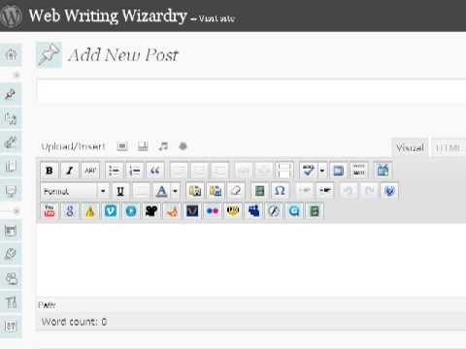This screenshot has width=466, height=349.
Task: Click the dark blue V video icon
Action: tap(192, 211)
